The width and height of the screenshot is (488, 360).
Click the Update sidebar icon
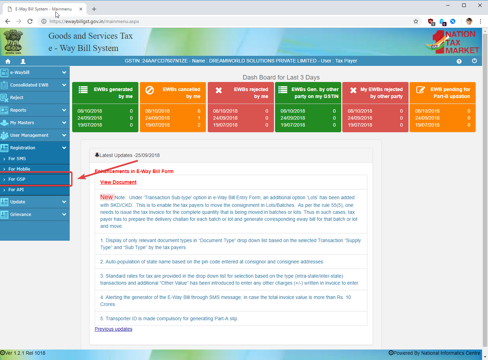[x=4, y=202]
